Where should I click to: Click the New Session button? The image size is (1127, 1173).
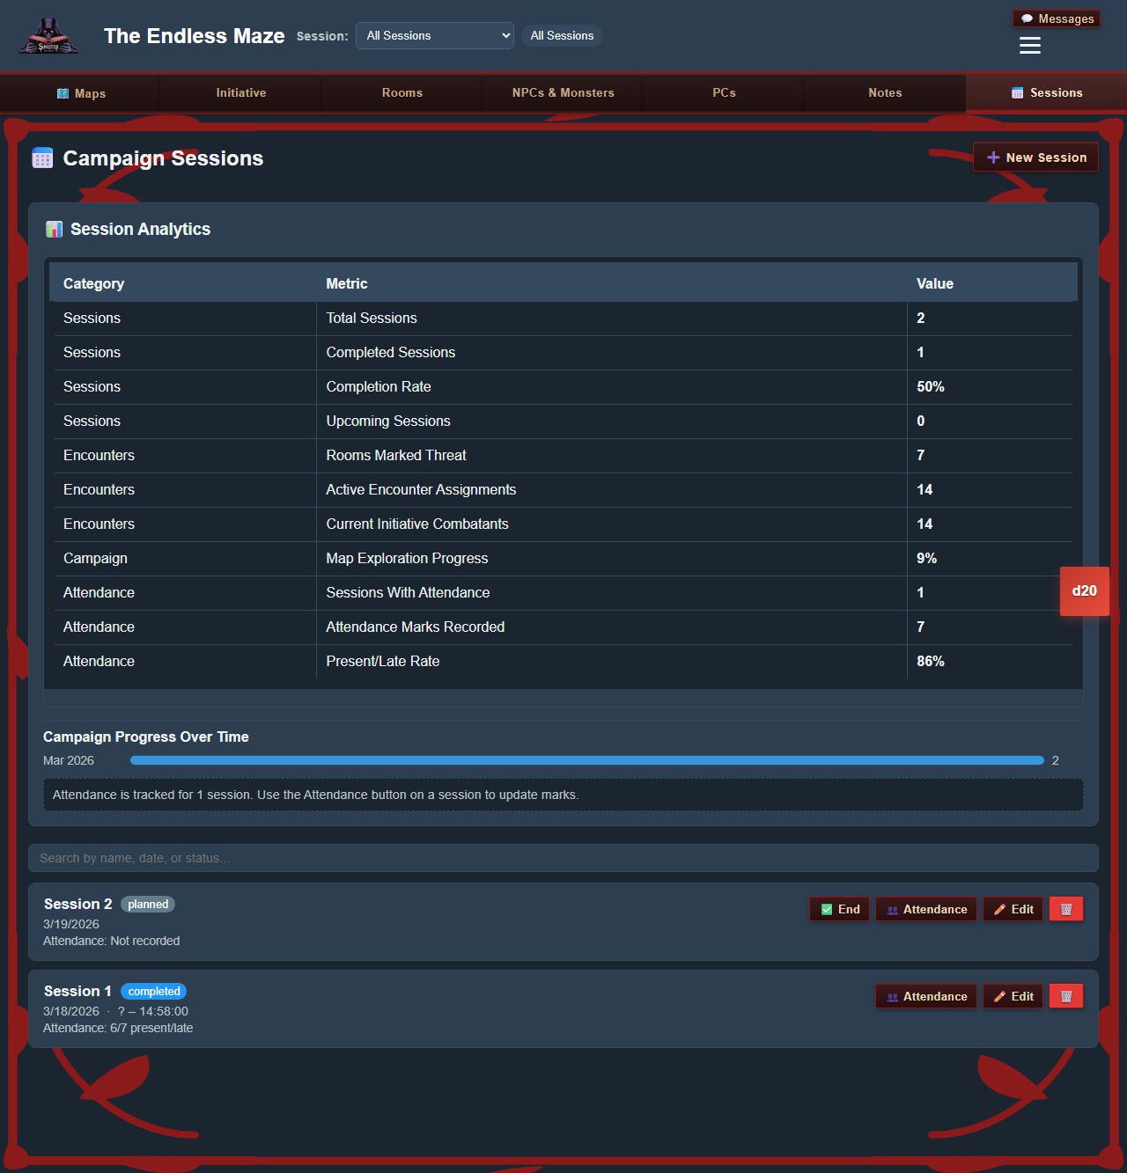(x=1035, y=157)
